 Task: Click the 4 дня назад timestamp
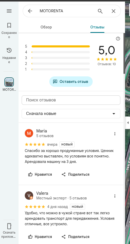[x=57, y=207]
